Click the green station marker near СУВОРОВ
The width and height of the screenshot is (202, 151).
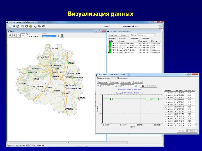28,72
